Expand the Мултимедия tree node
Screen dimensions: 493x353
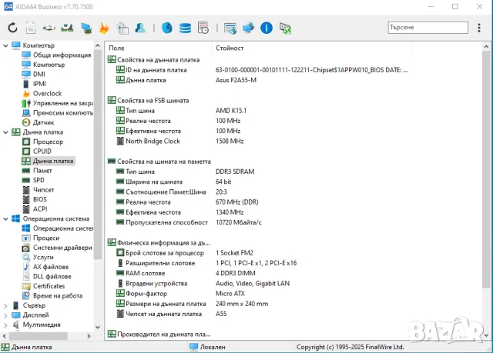pos(5,325)
